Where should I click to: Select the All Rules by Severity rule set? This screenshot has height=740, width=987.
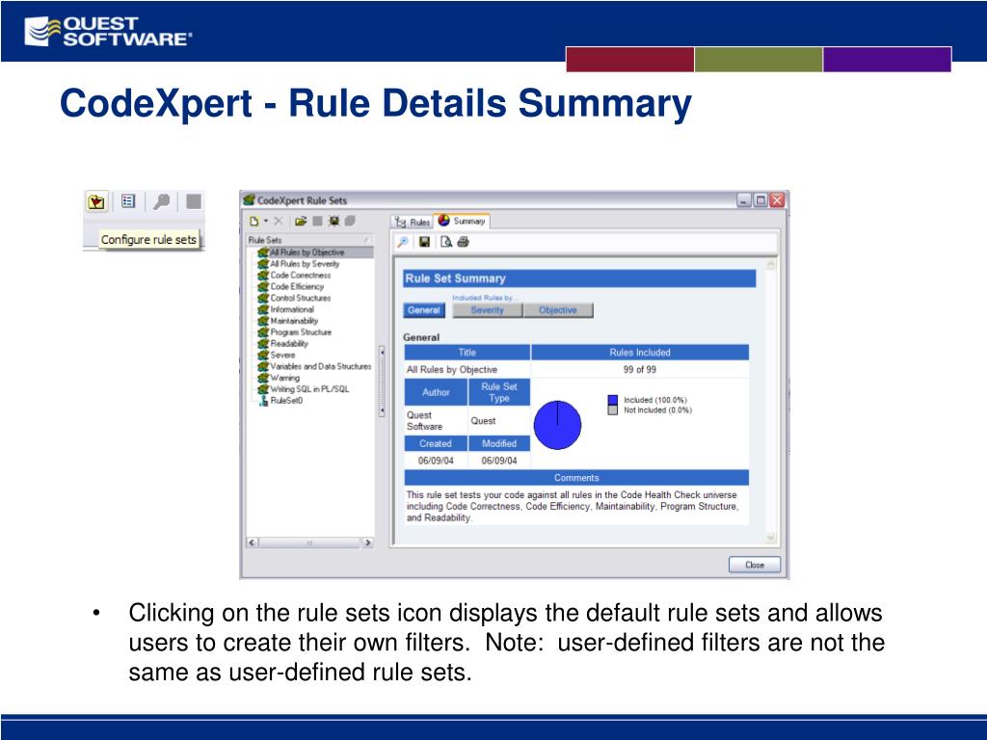click(x=305, y=264)
